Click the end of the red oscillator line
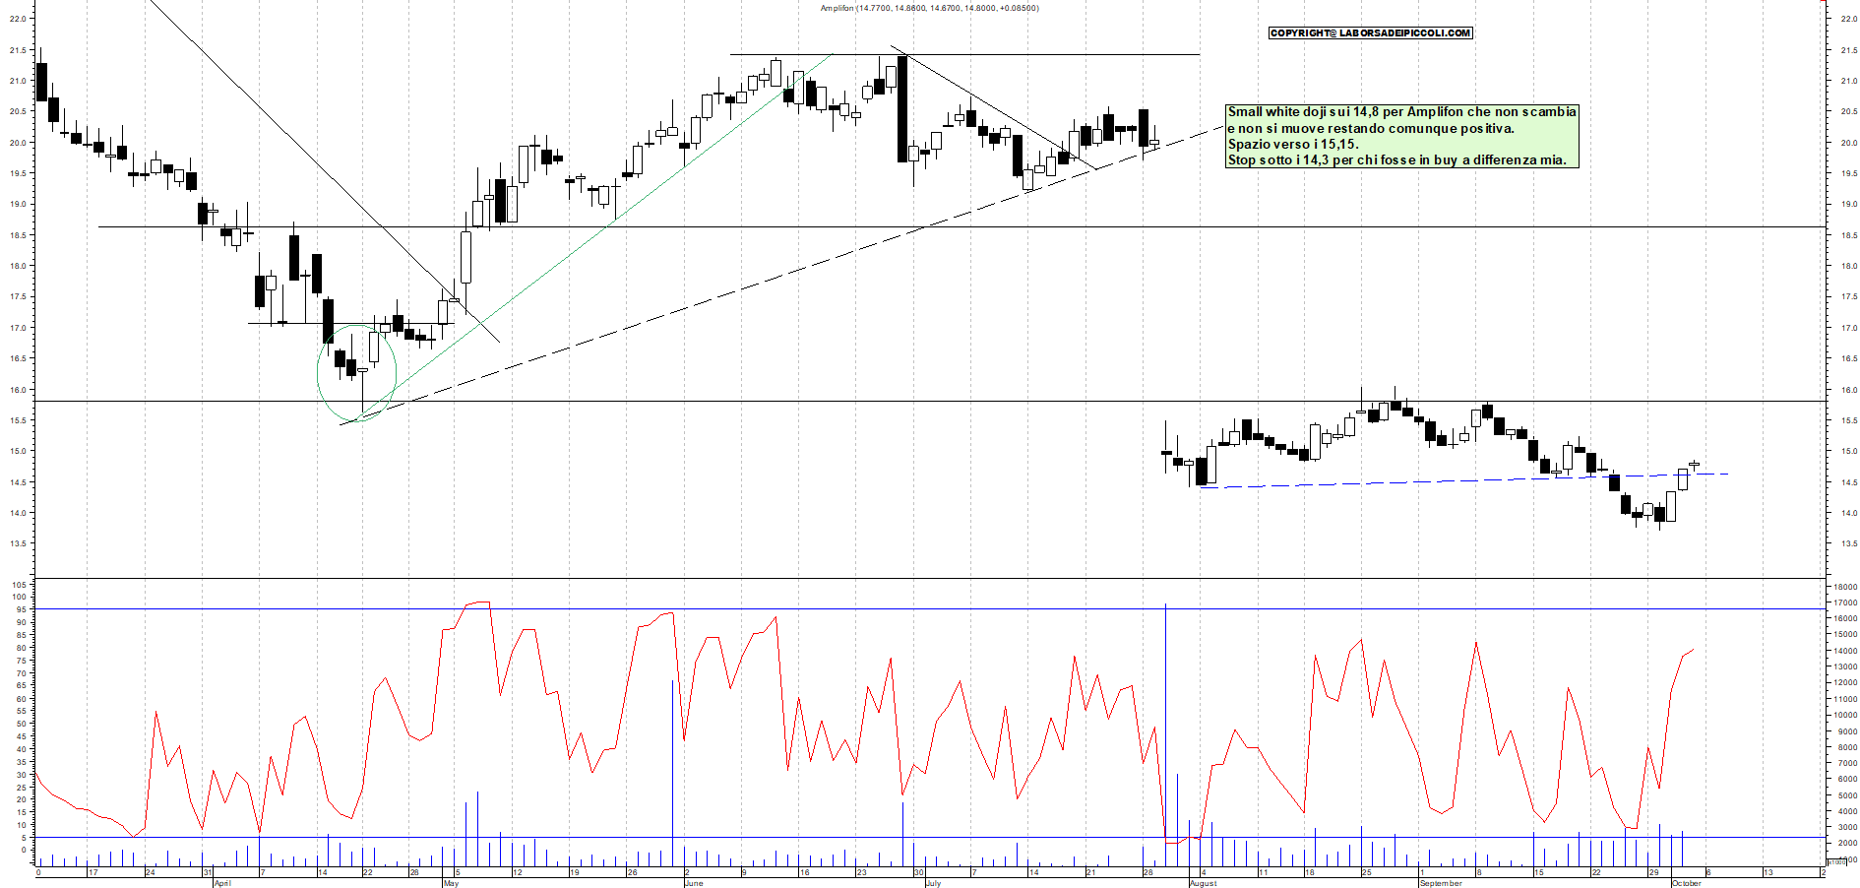The image size is (1860, 888). click(1693, 650)
